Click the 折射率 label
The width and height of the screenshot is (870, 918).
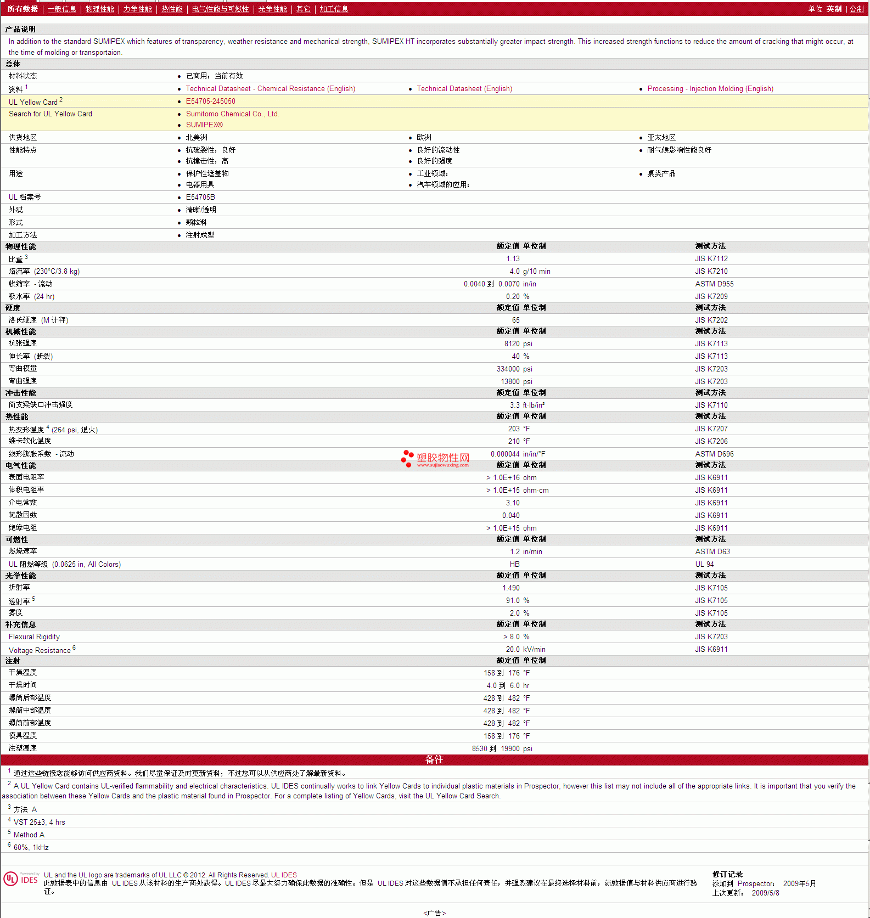(x=19, y=587)
